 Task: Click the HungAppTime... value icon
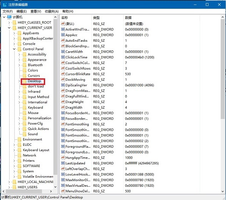click(x=63, y=158)
